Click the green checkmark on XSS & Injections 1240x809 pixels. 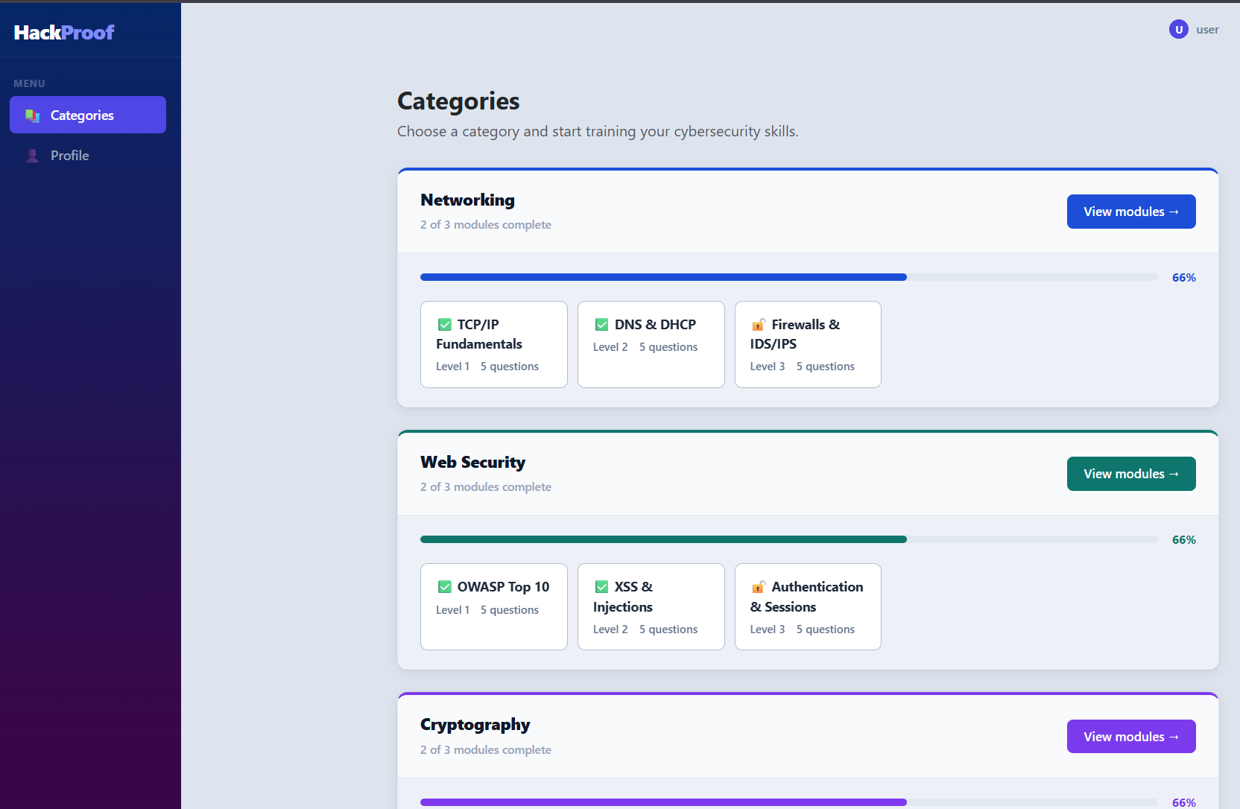[601, 587]
